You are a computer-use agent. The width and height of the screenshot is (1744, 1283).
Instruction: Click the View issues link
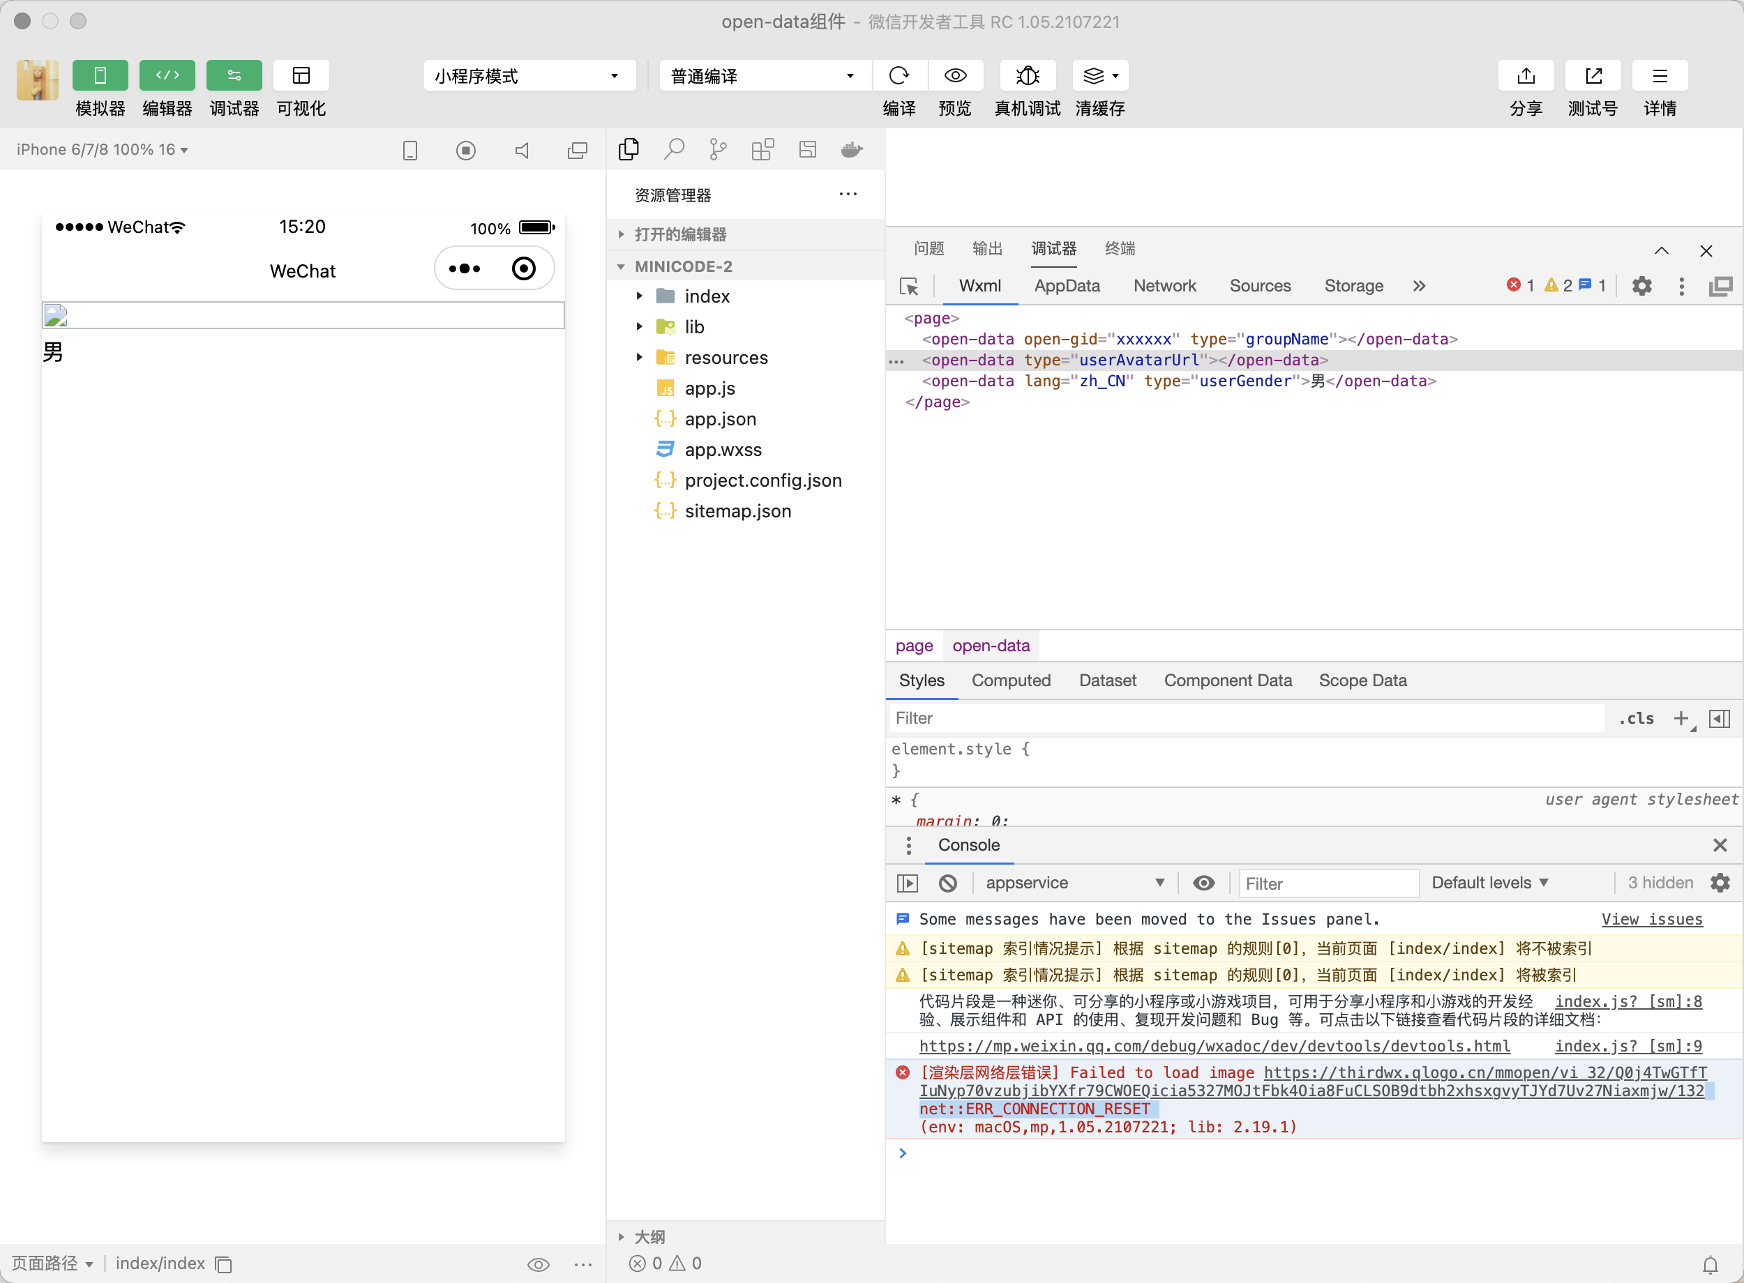[1651, 920]
